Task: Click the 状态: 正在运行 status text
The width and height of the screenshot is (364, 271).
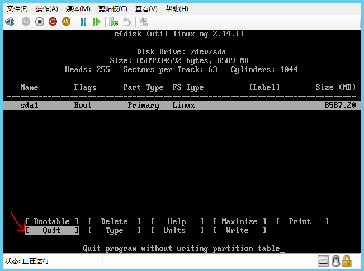Action: coord(27,261)
